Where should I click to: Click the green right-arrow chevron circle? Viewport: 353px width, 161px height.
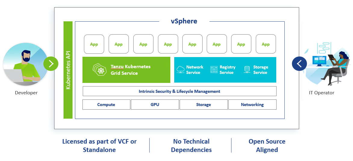point(51,64)
